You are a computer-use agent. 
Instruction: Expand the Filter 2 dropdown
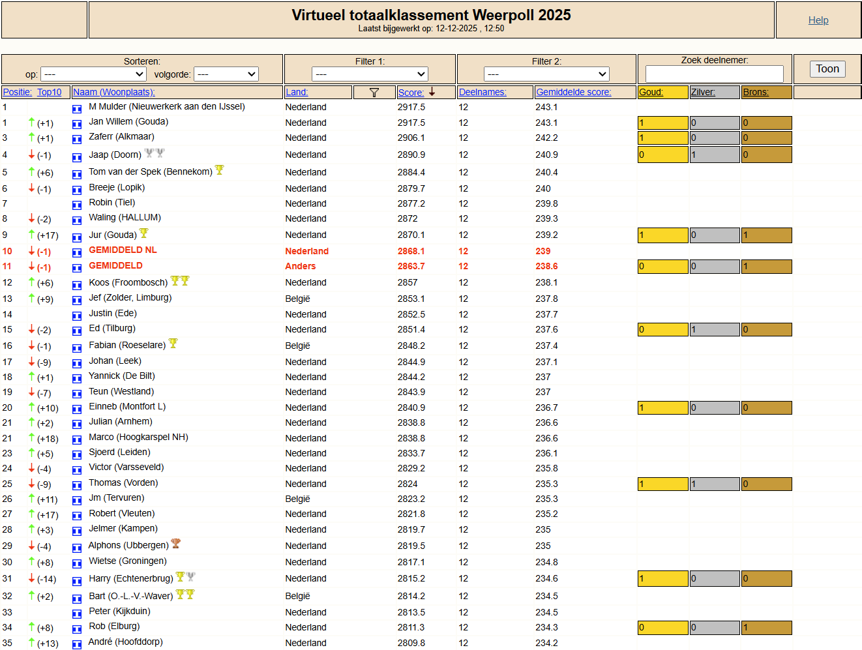point(546,74)
